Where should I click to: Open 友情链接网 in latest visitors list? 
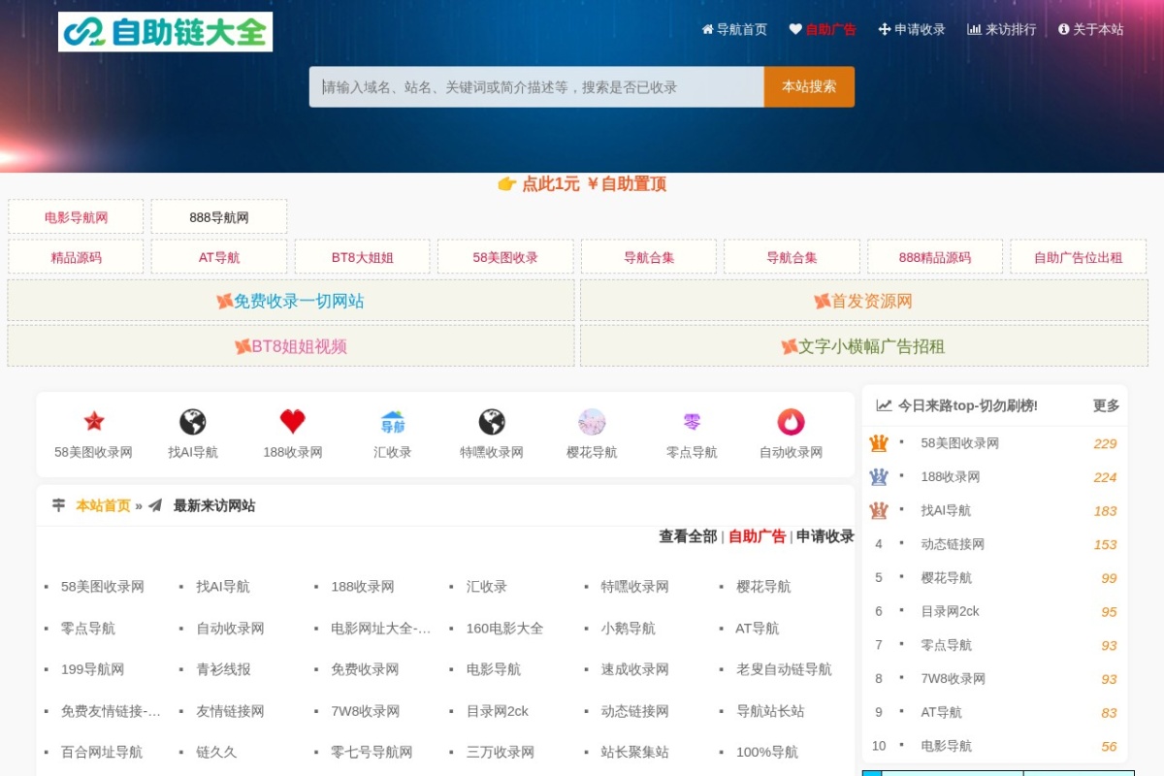pyautogui.click(x=230, y=711)
